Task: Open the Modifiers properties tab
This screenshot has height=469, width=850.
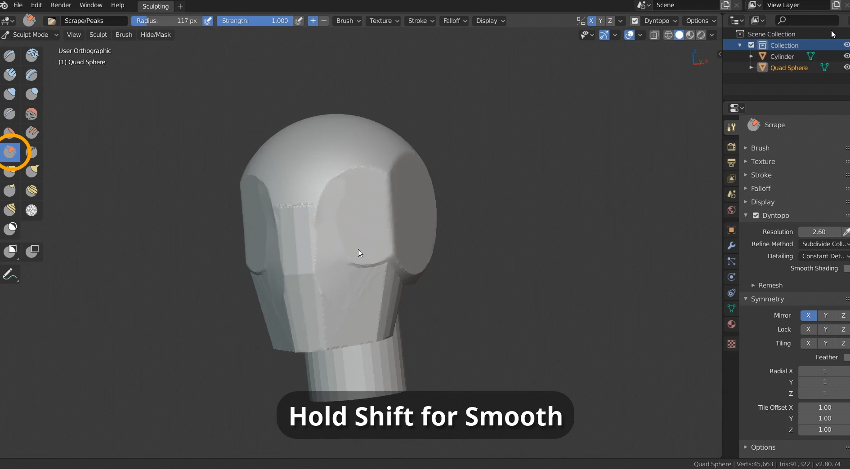Action: point(731,246)
